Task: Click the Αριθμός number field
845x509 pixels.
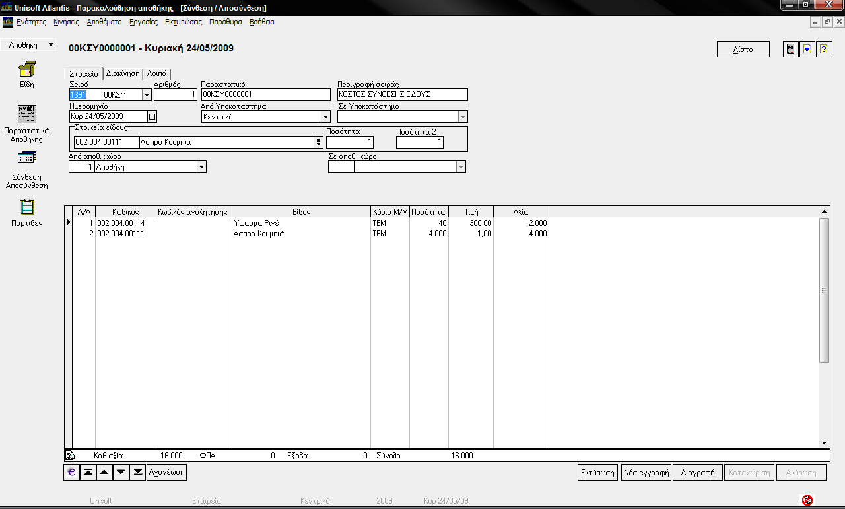Action: tap(176, 95)
